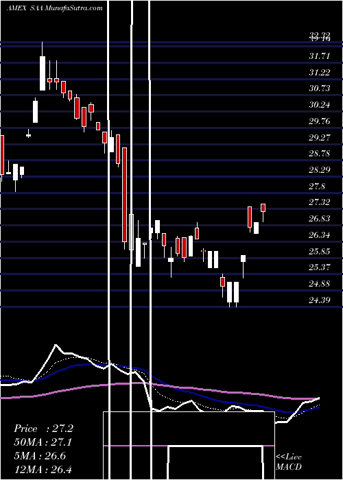Select the 28.78 price axis label
343x480 pixels.
tap(320, 154)
